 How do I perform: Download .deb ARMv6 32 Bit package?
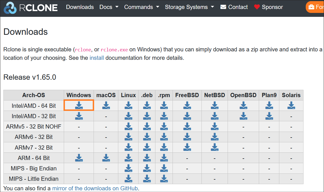(x=147, y=137)
